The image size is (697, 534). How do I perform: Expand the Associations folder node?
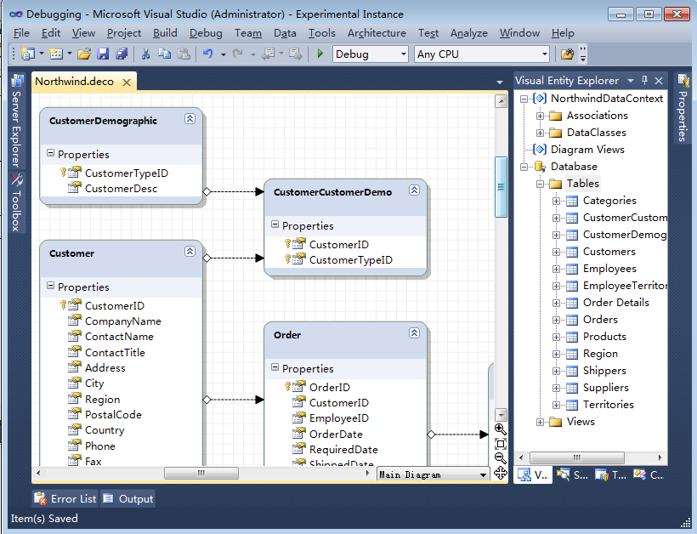(x=540, y=116)
